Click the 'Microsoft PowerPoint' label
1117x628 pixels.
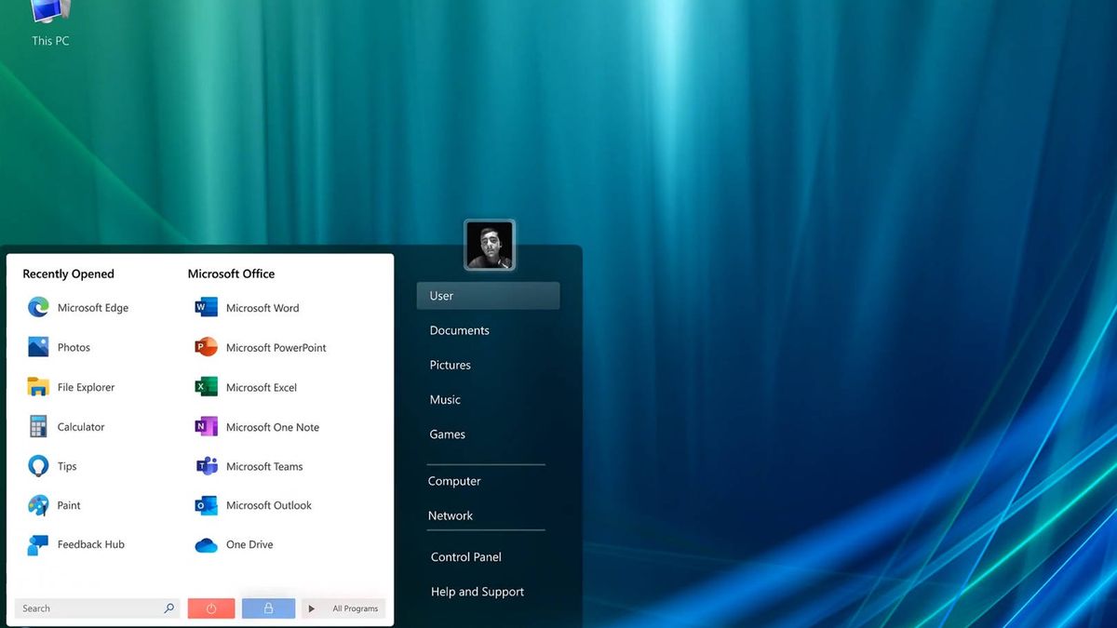pos(276,348)
